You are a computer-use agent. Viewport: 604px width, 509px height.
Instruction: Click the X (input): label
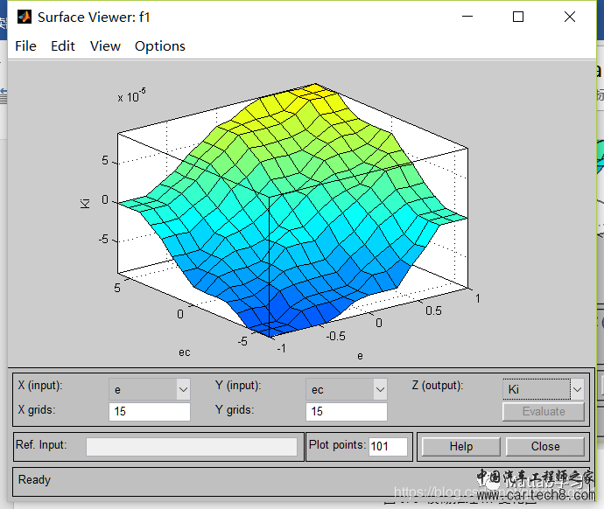coord(40,386)
